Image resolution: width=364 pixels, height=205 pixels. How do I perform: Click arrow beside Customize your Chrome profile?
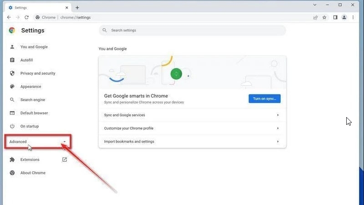coord(277,128)
